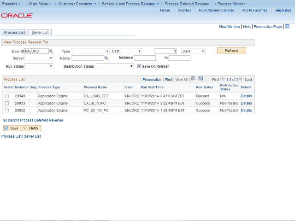This screenshot has width=295, height=221.
Task: Switch to the Server List tab
Action: (x=40, y=33)
